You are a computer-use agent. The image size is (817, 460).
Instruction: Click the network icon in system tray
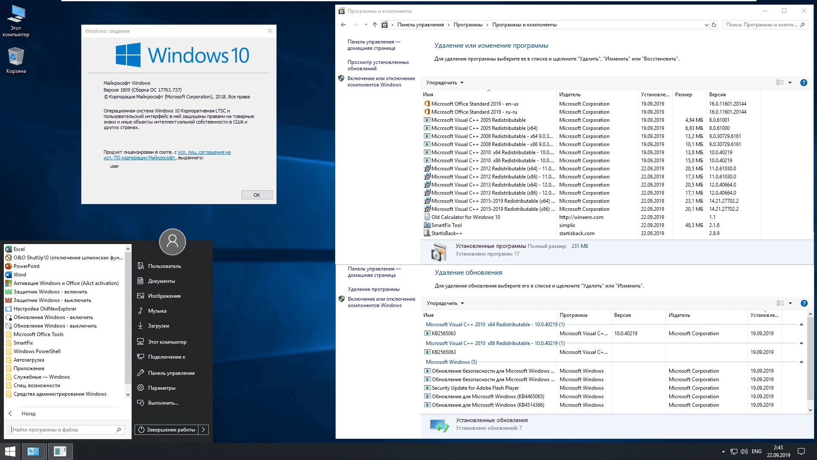pos(734,451)
